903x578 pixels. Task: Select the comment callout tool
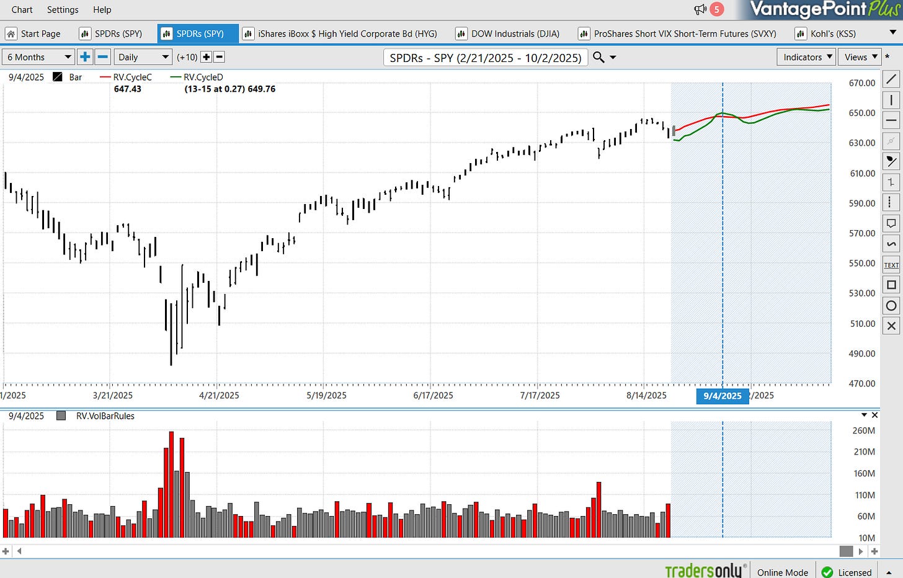click(891, 223)
